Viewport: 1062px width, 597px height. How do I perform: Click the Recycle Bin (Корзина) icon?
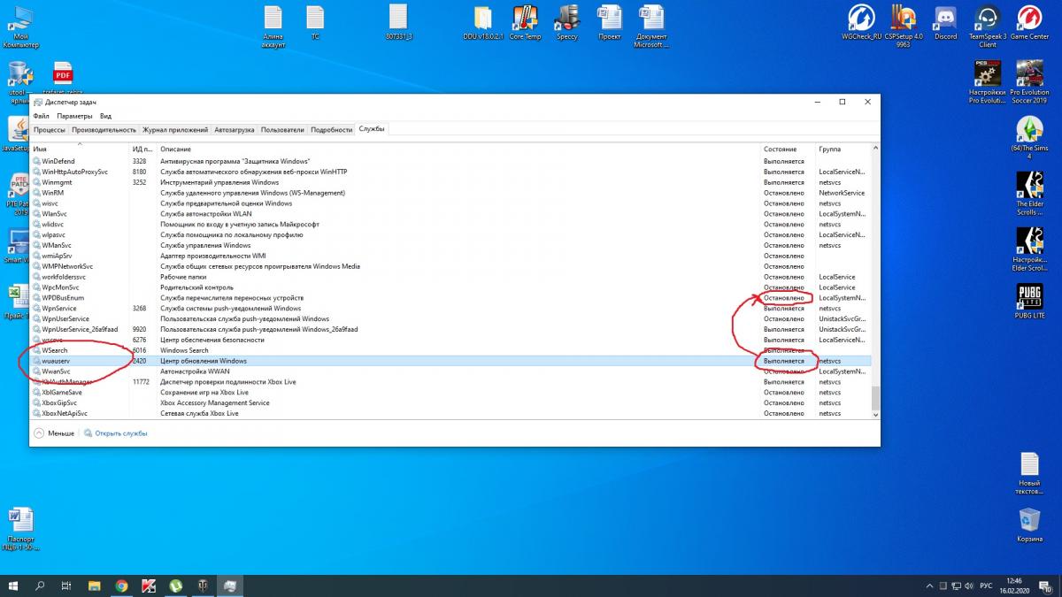click(x=1029, y=522)
